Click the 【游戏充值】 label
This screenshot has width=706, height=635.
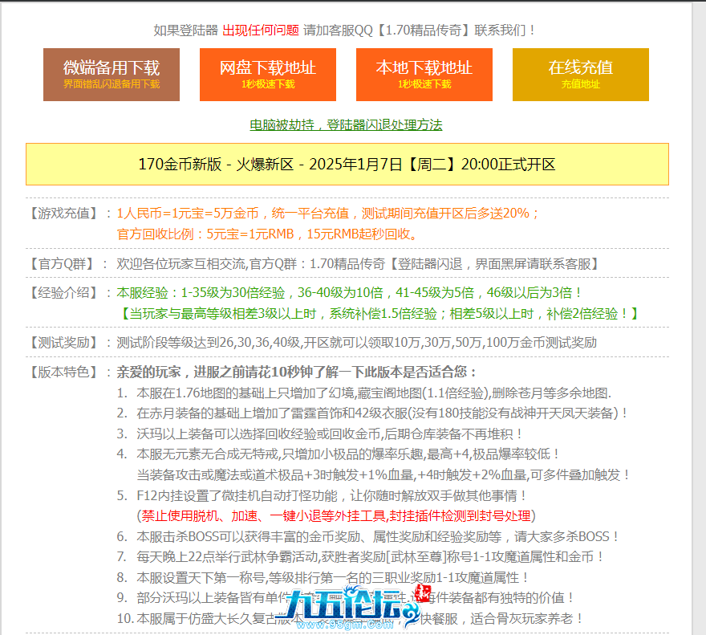click(x=64, y=214)
